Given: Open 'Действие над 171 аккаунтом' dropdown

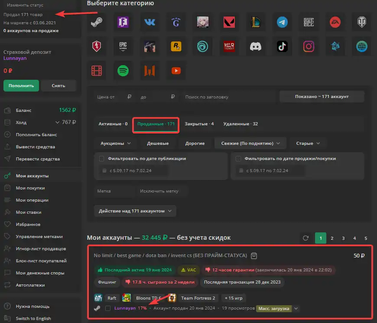Looking at the screenshot, I should [135, 211].
